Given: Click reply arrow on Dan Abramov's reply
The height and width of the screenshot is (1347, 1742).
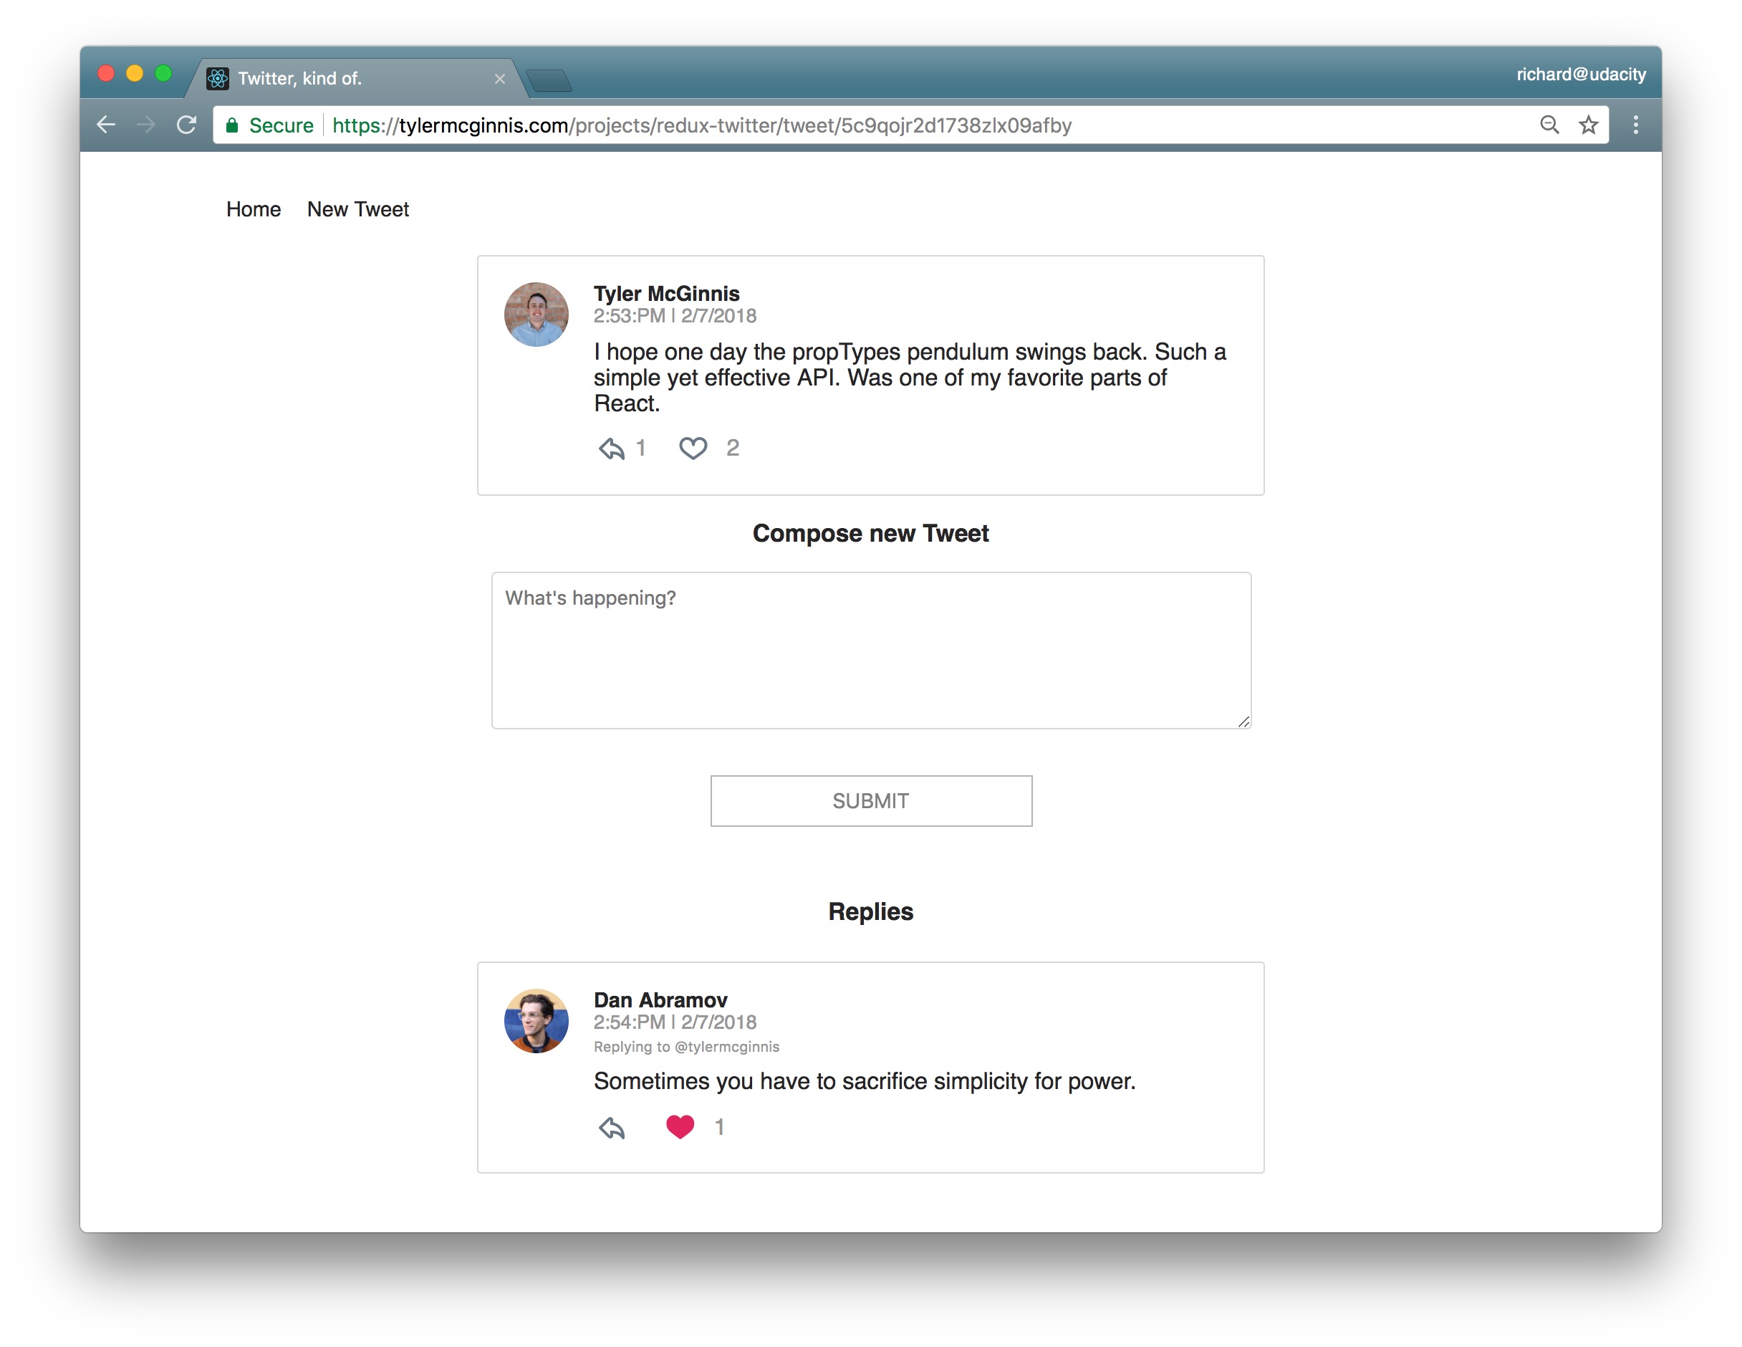Looking at the screenshot, I should tap(612, 1128).
